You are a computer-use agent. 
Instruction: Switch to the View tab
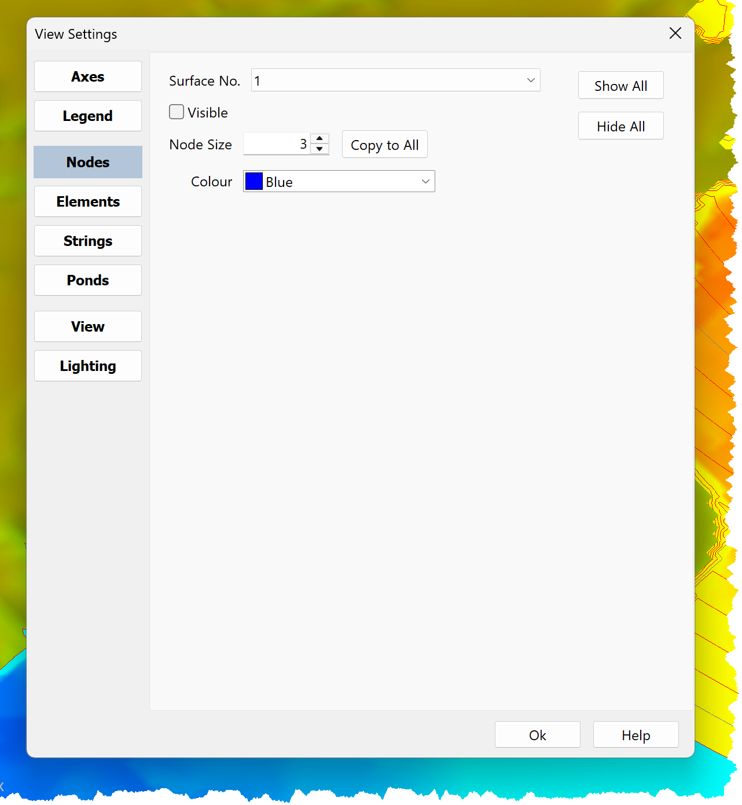(x=88, y=326)
